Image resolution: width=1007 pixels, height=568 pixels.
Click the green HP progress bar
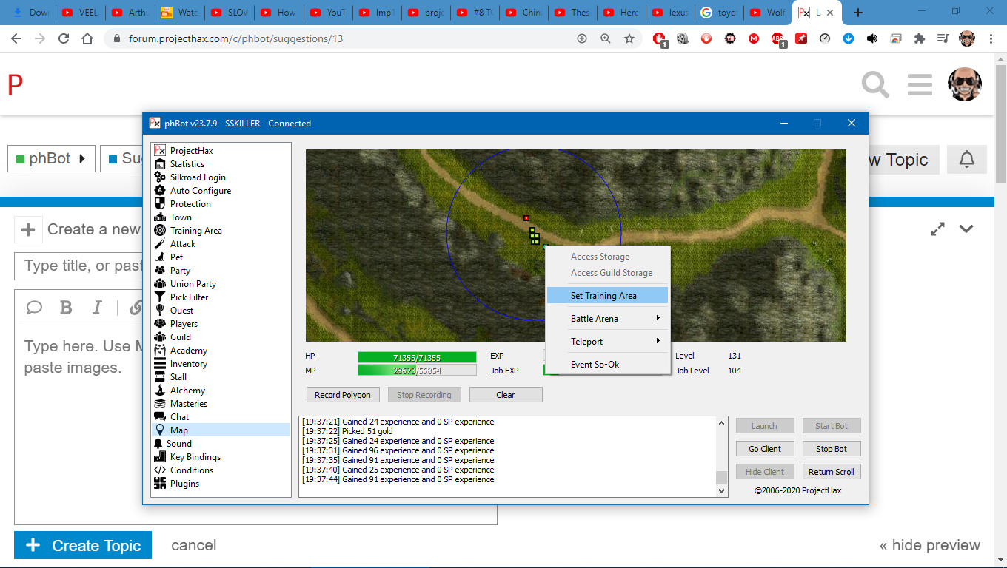point(417,358)
